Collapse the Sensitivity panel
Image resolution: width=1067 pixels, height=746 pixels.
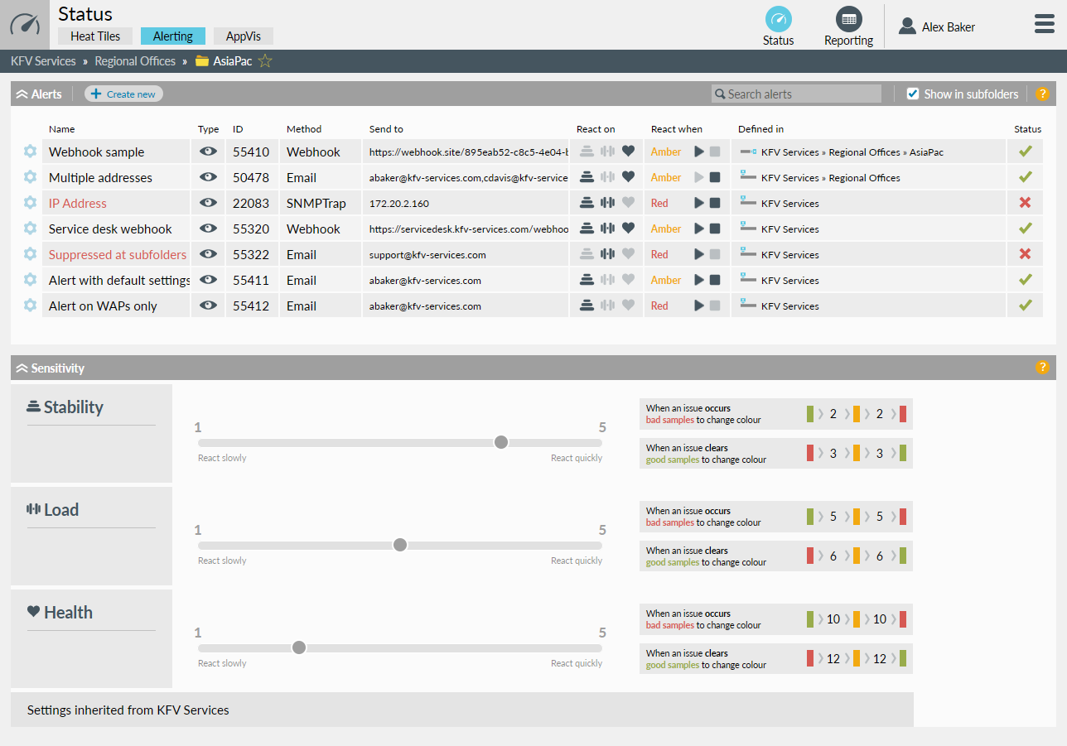pos(22,368)
